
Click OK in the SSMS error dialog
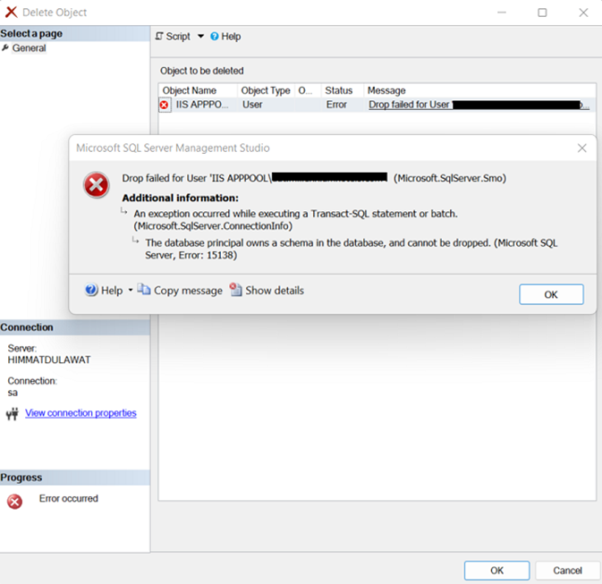tap(551, 294)
